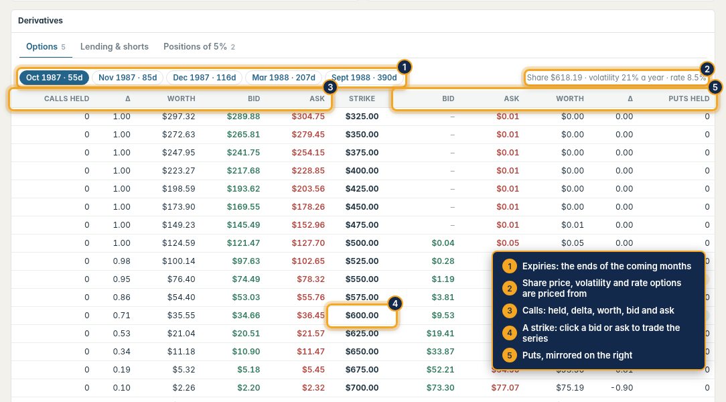Choose the Dec 1987 · 116d expiry
726x402 pixels.
[204, 77]
